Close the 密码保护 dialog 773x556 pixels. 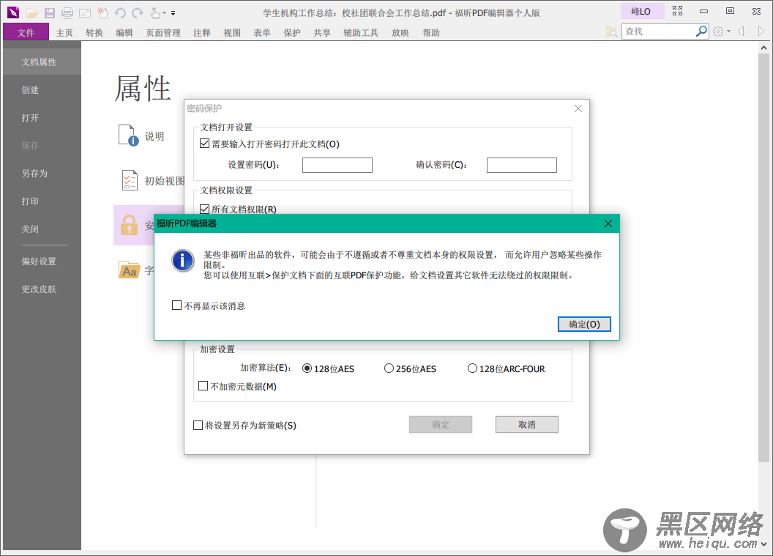tap(578, 108)
